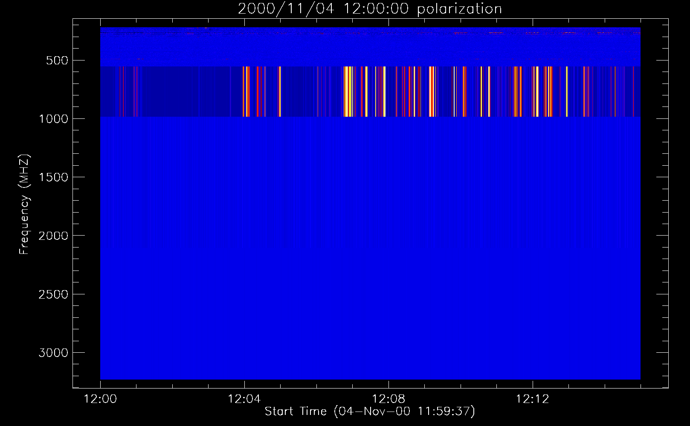This screenshot has width=690, height=426.
Task: Click the 12:00 time tick label
Action: pos(100,399)
